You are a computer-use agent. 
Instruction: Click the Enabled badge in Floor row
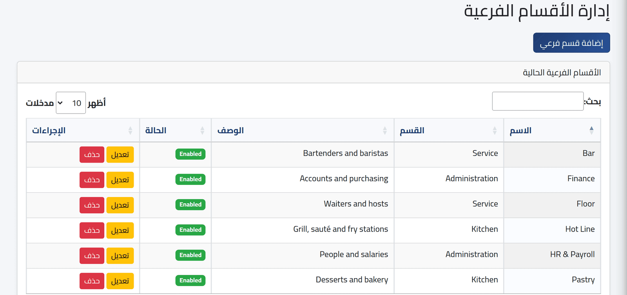click(x=190, y=205)
